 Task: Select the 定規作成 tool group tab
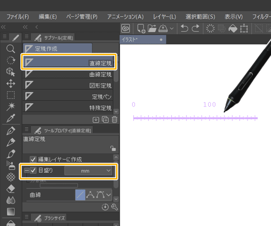point(57,48)
